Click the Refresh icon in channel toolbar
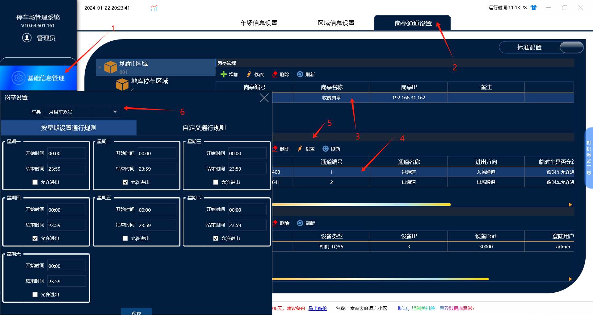The height and width of the screenshot is (315, 593). [x=326, y=149]
